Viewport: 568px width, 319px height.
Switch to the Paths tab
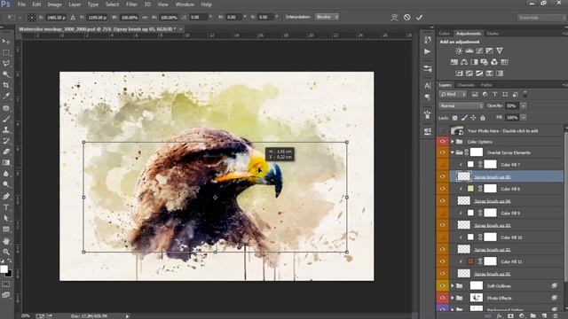click(486, 85)
